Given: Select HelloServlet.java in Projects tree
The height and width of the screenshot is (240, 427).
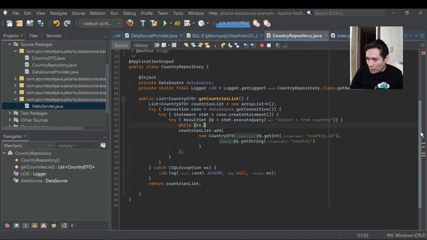Looking at the screenshot, I should (x=47, y=106).
